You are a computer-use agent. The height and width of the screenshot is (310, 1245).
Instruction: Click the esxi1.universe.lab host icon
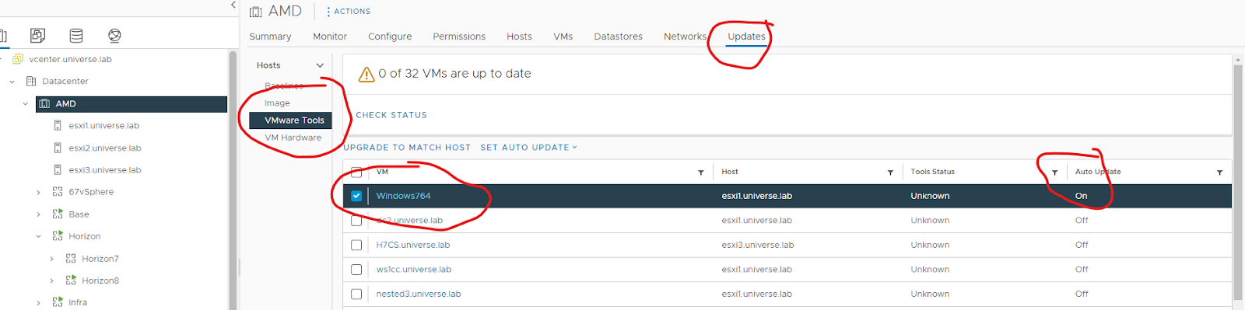coord(58,125)
